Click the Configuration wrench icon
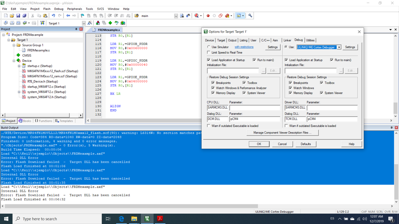 point(250,16)
